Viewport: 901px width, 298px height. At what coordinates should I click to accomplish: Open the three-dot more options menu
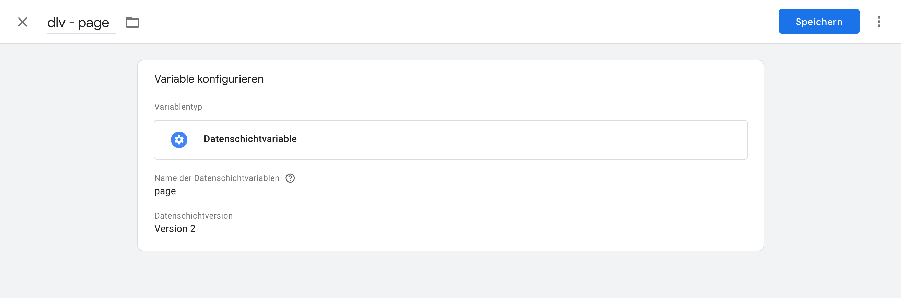pos(879,22)
